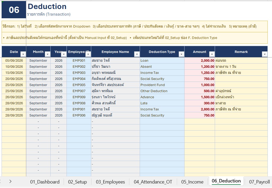Select employee name ณัฐวุฒิ ทองดี

click(x=115, y=115)
